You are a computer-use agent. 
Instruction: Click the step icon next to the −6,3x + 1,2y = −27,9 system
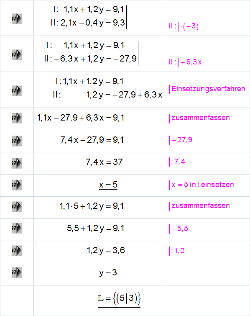(x=17, y=55)
